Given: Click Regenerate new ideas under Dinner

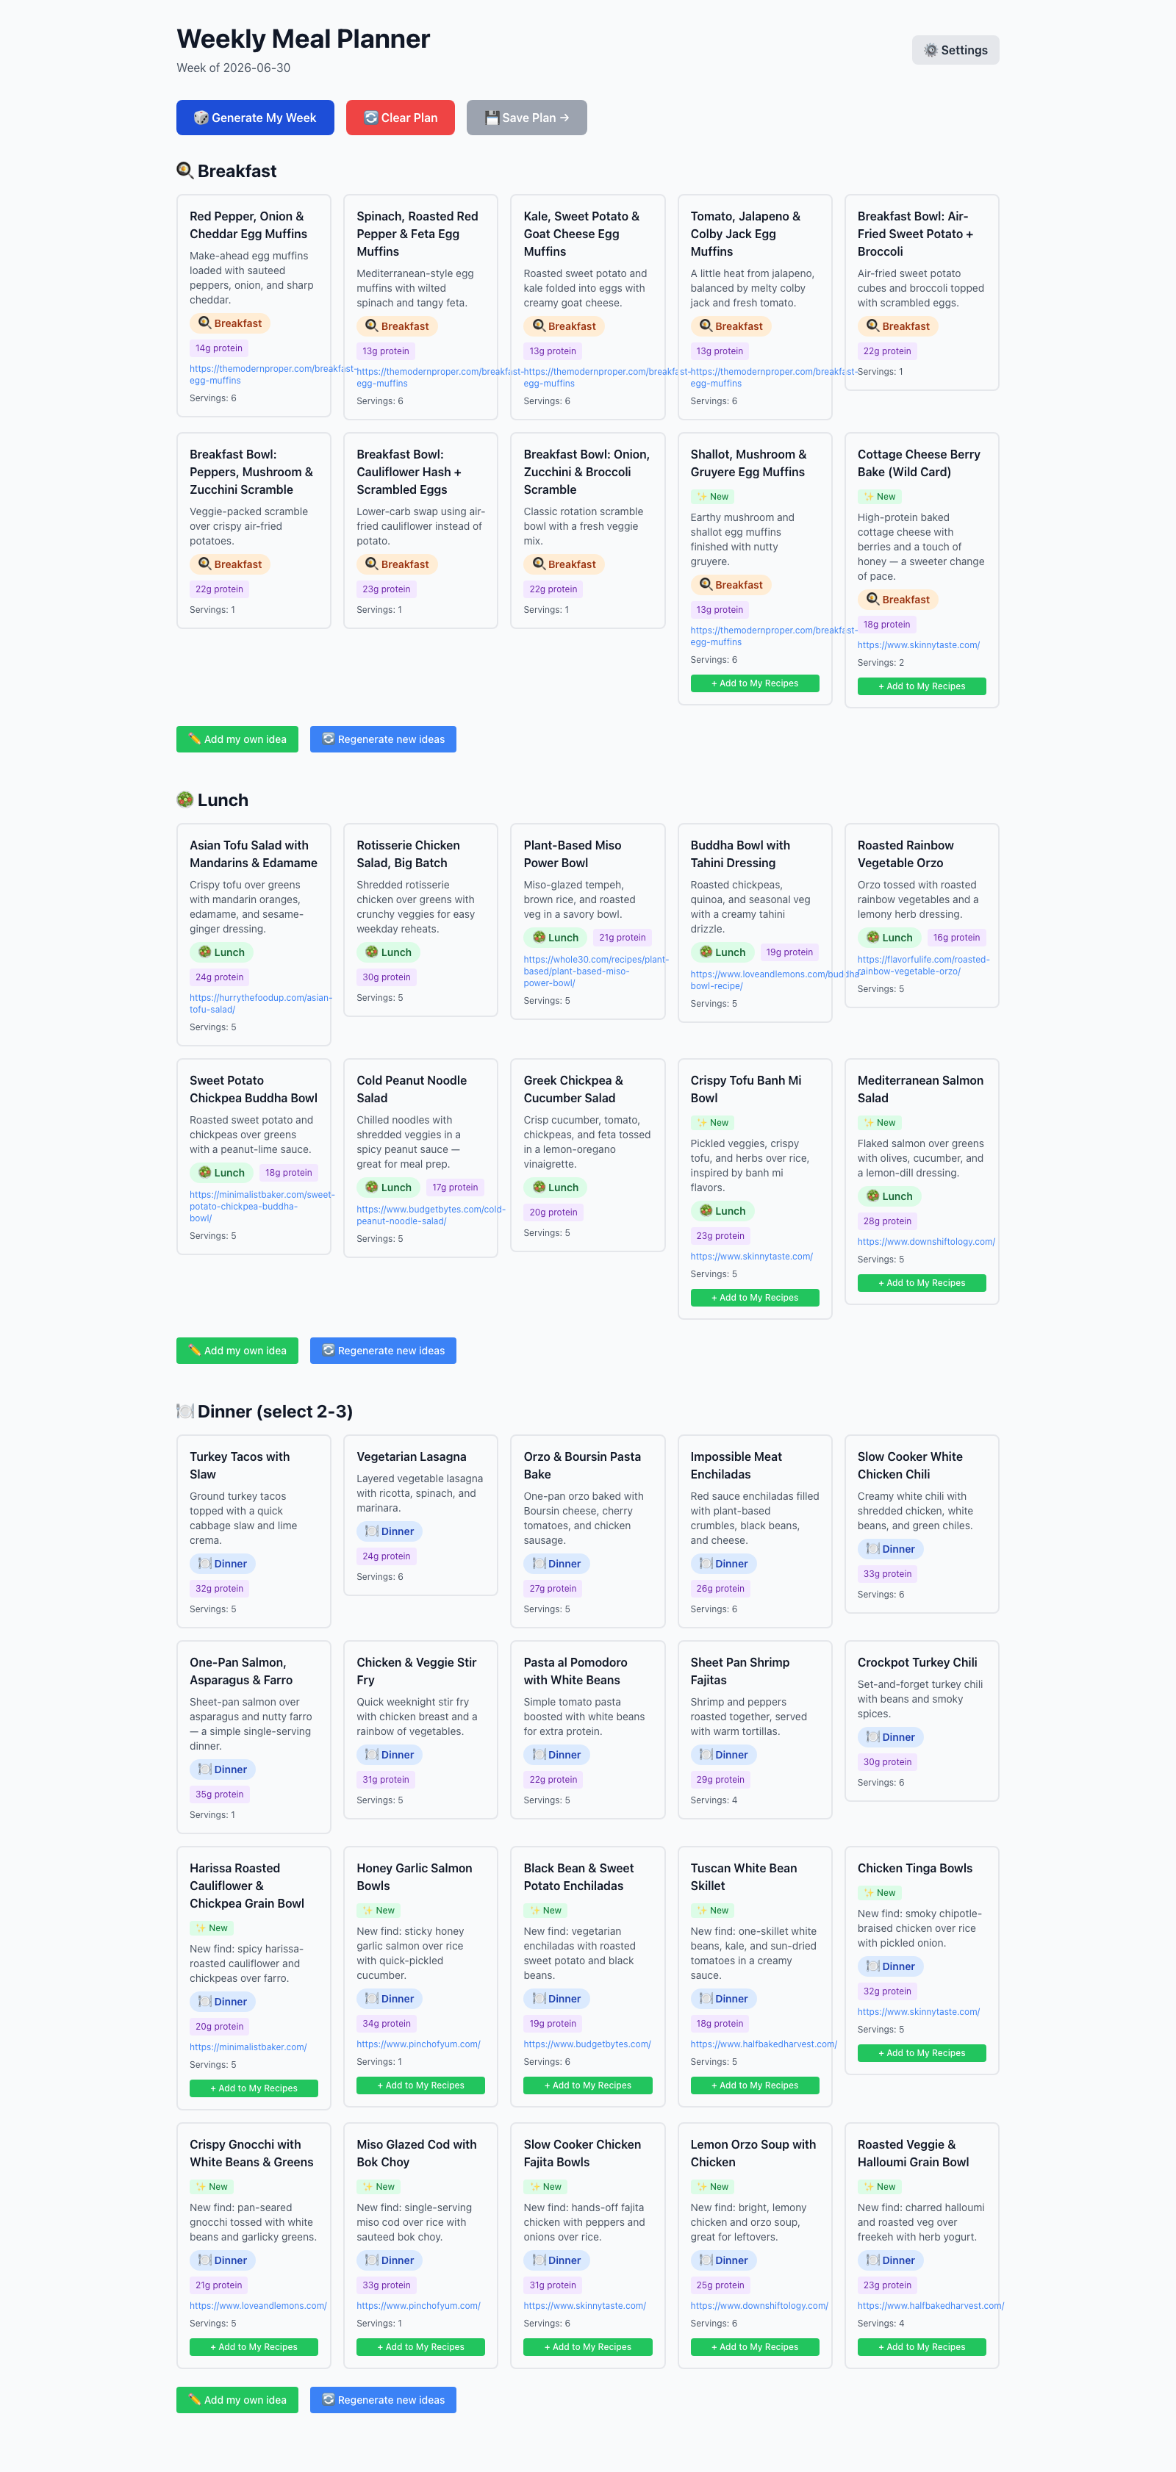Looking at the screenshot, I should 383,2400.
